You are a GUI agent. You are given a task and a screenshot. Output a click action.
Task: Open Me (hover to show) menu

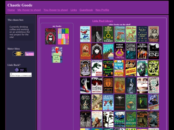29,10
